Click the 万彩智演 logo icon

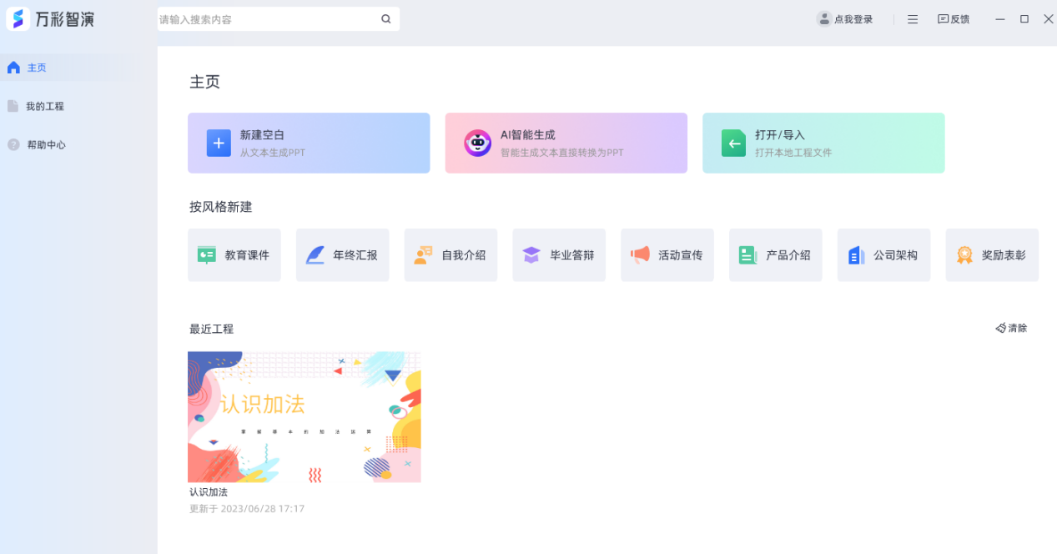point(18,19)
